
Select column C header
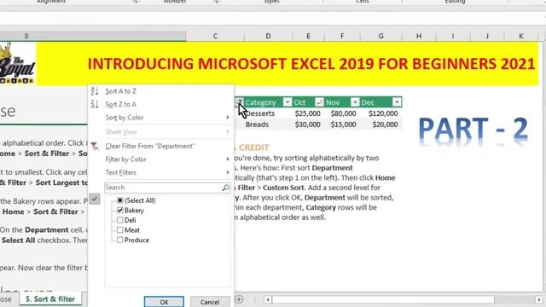[215, 36]
